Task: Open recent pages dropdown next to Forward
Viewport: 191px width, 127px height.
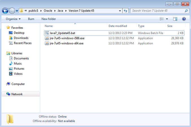Action: tap(17, 11)
